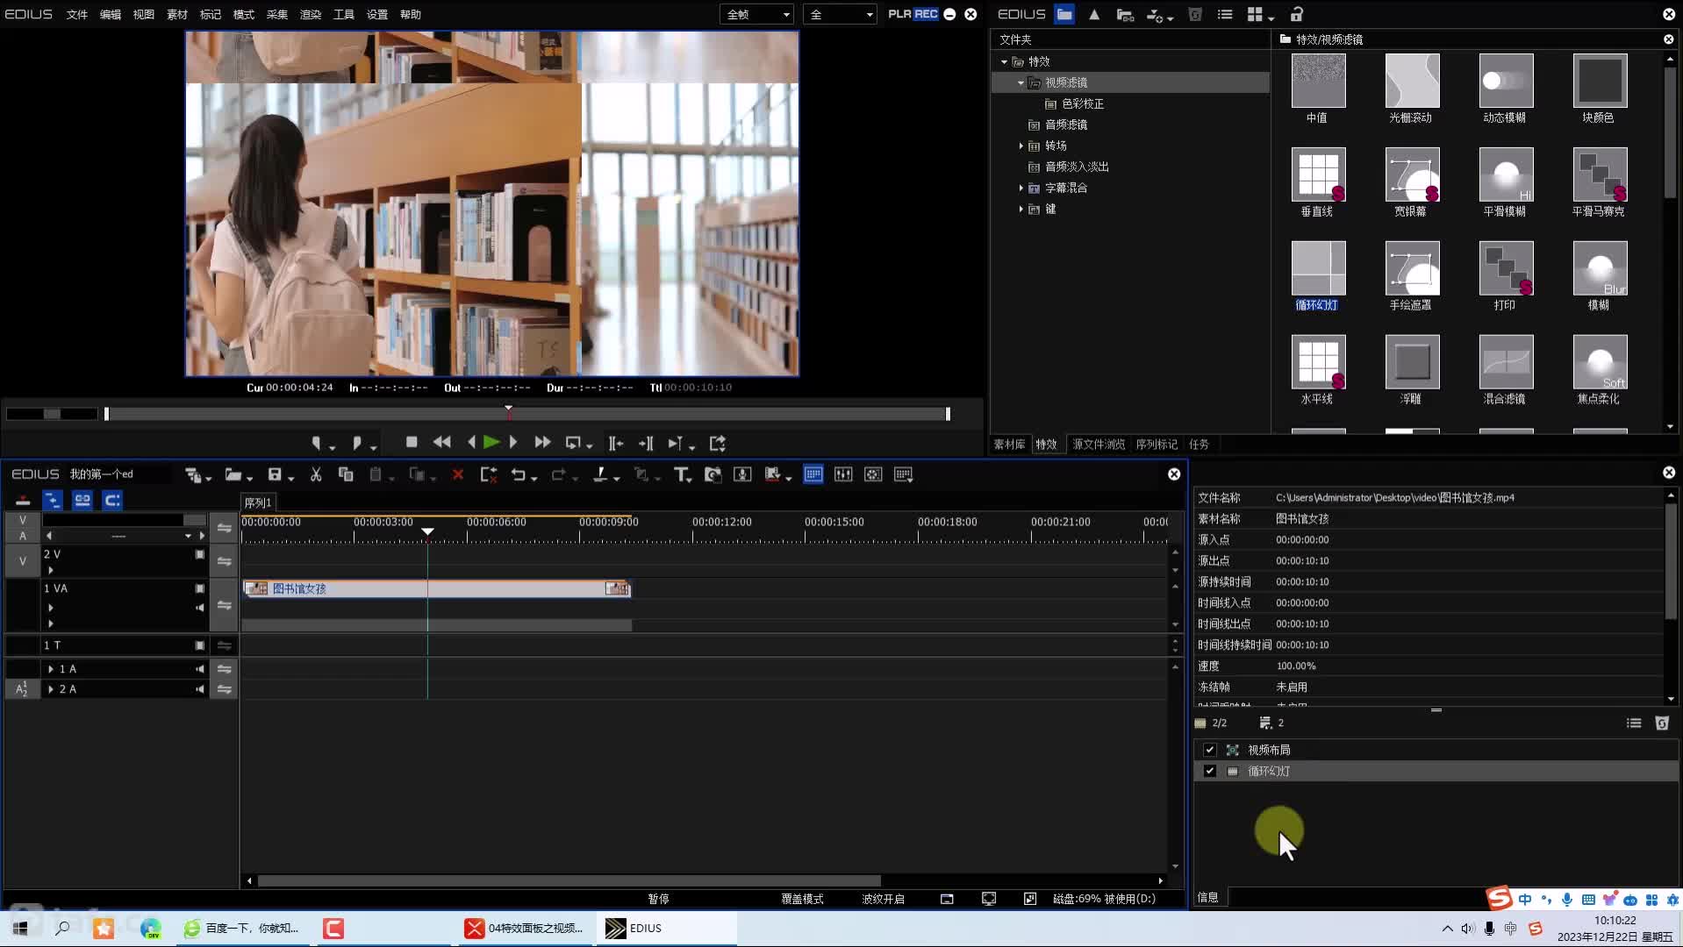This screenshot has width=1683, height=947.
Task: Step to next frame button
Action: [513, 443]
